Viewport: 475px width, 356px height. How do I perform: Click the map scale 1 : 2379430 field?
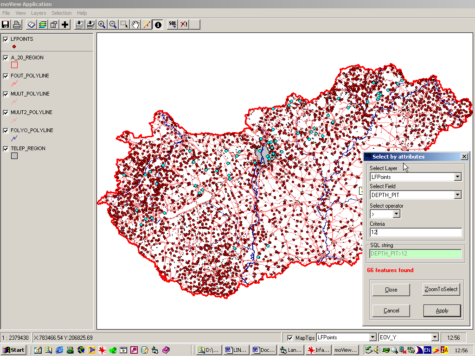tap(15, 338)
